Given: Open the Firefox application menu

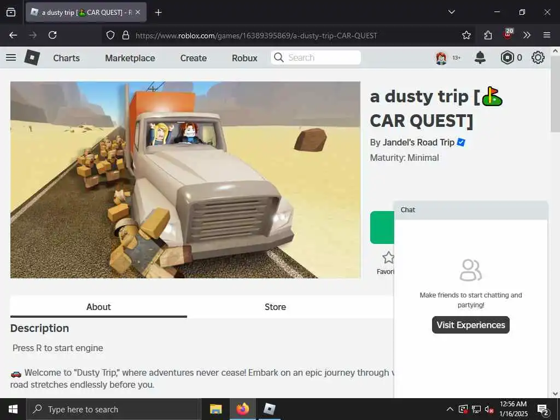Looking at the screenshot, I should point(546,35).
